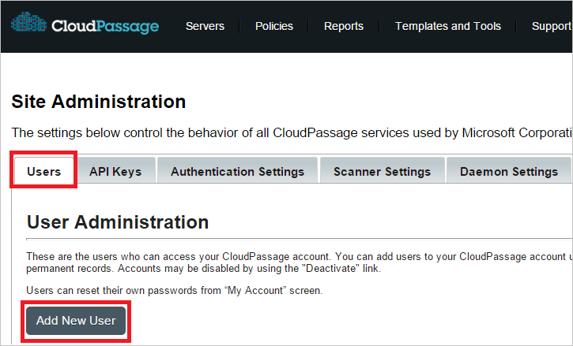Image resolution: width=573 pixels, height=346 pixels.
Task: Open the Authentication Settings tab
Action: [x=237, y=171]
